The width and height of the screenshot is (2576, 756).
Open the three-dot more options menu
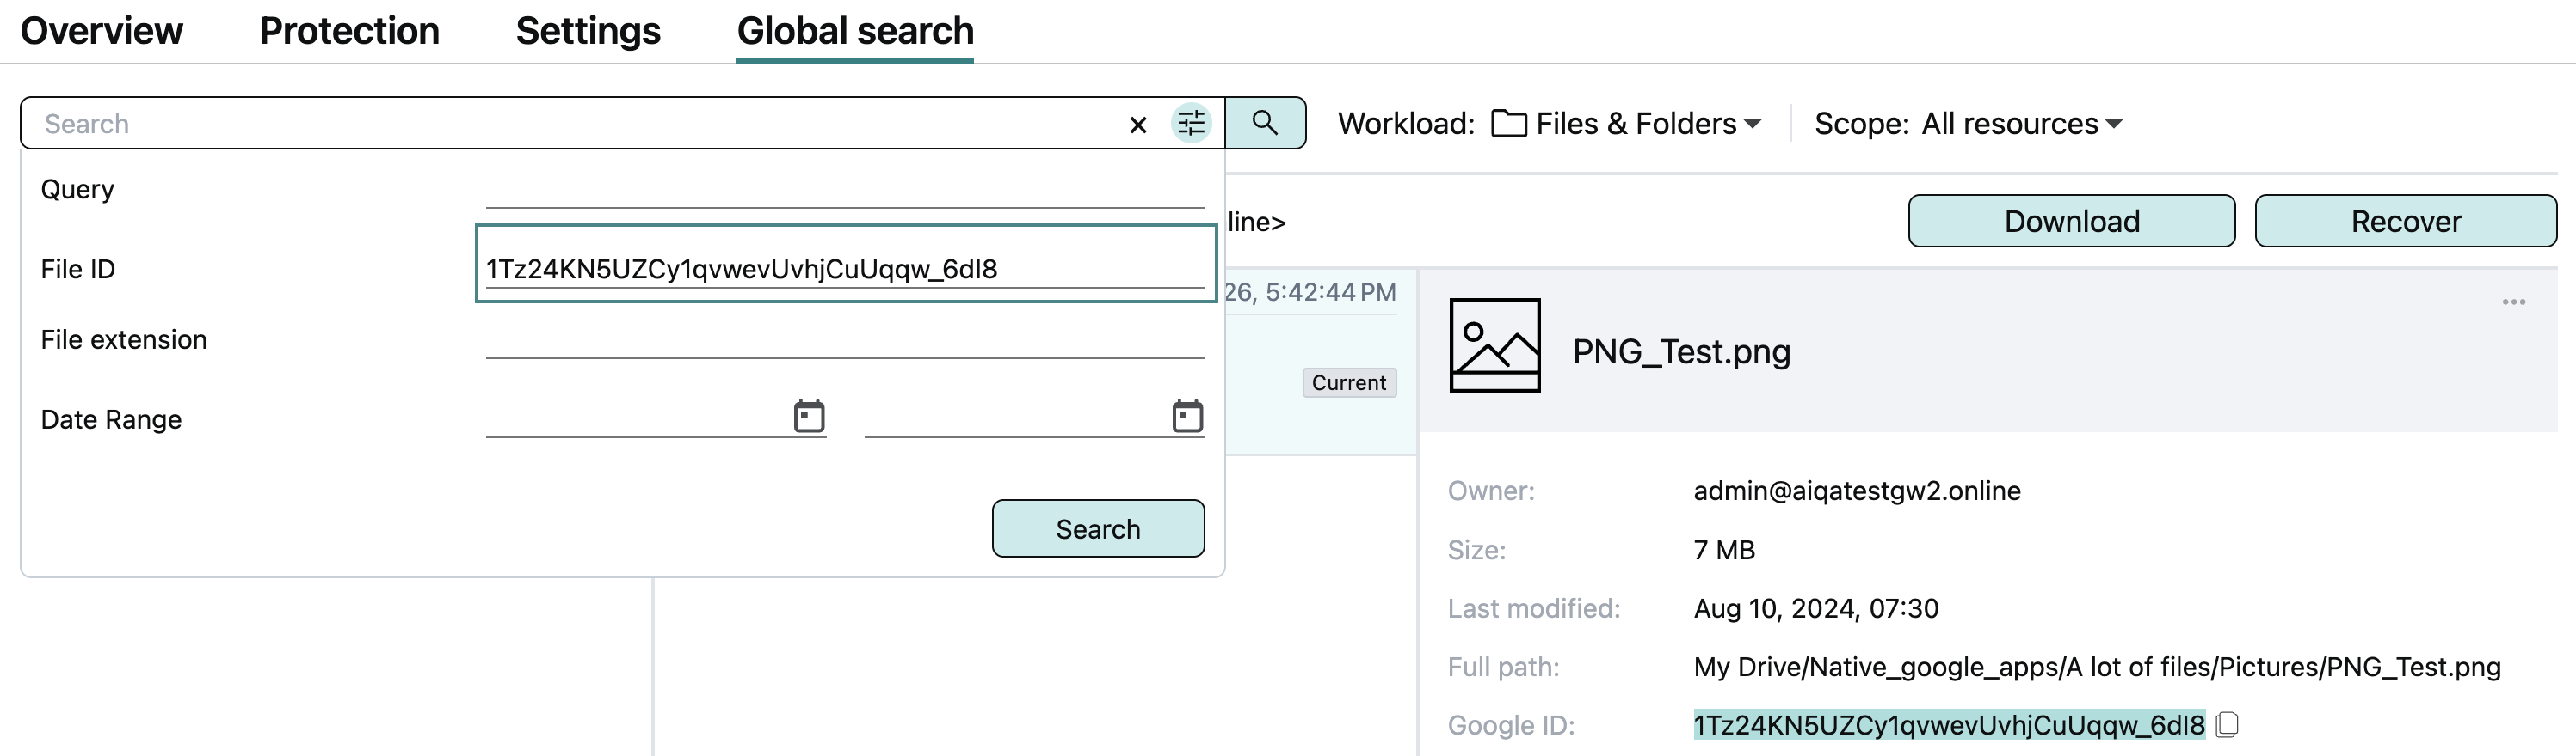tap(2513, 302)
